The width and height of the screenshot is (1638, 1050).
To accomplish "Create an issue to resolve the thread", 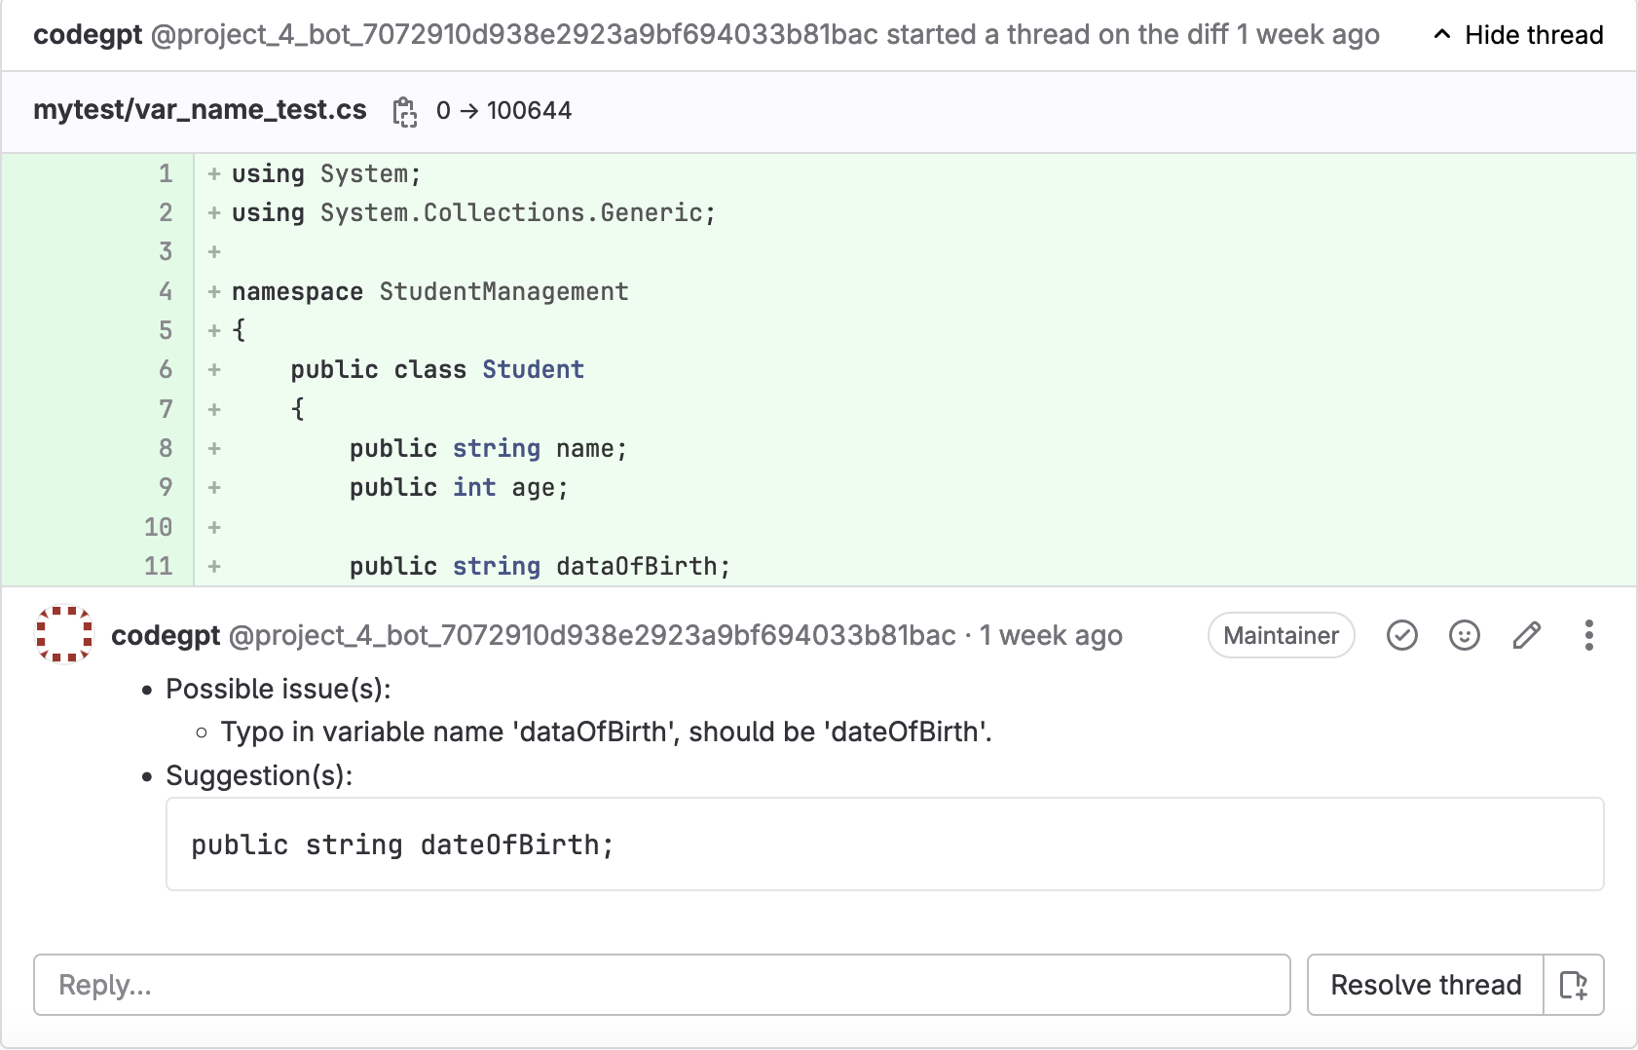I will pyautogui.click(x=1573, y=985).
